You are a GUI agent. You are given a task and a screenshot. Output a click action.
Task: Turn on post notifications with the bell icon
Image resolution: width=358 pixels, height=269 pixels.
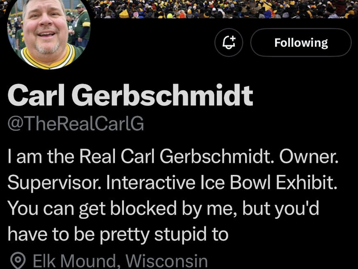[x=229, y=42]
